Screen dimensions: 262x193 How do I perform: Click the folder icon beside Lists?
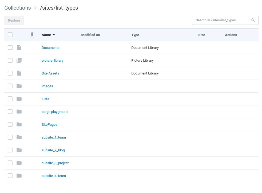tap(19, 99)
